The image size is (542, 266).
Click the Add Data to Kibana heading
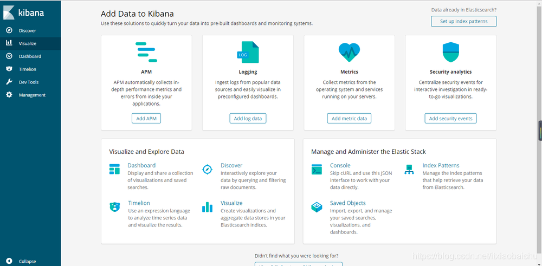137,14
